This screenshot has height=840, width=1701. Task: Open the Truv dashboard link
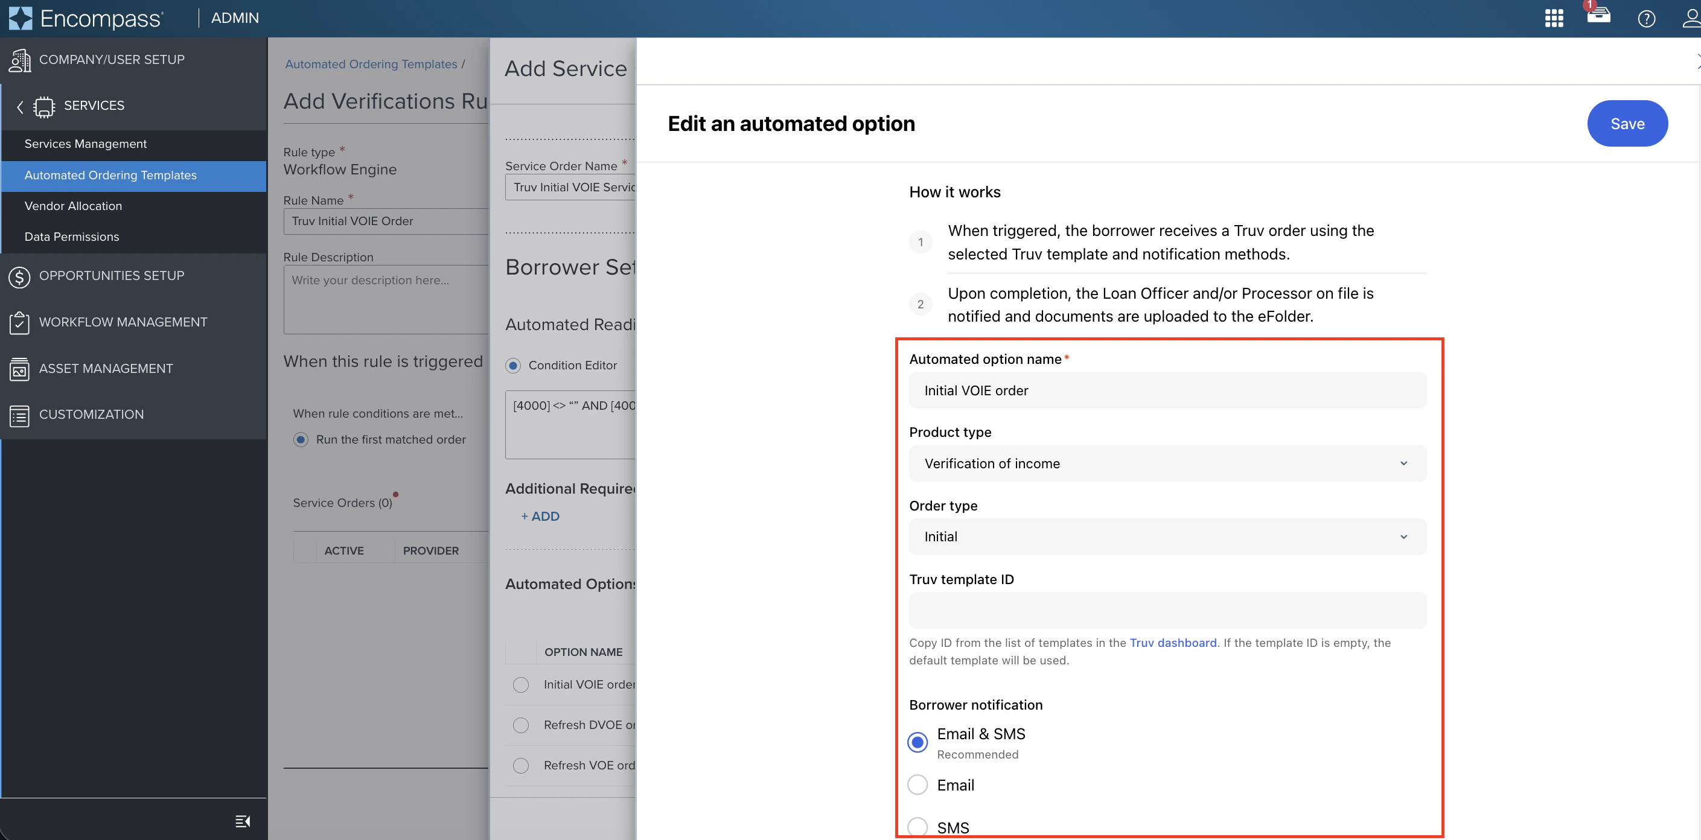[1172, 643]
